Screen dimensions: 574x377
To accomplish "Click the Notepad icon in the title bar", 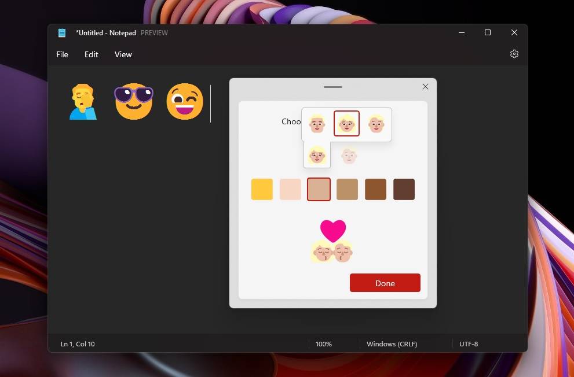I will (x=61, y=33).
